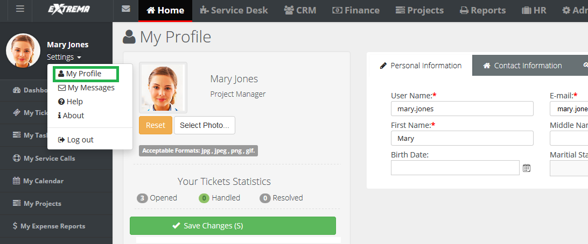Choose Log out from dropdown menu
Screen dimensions: 588x244
[76, 140]
